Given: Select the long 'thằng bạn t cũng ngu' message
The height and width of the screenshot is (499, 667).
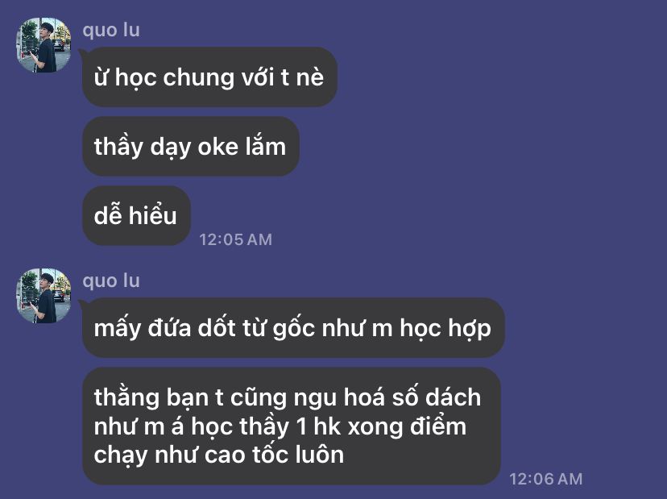Looking at the screenshot, I should pos(292,426).
